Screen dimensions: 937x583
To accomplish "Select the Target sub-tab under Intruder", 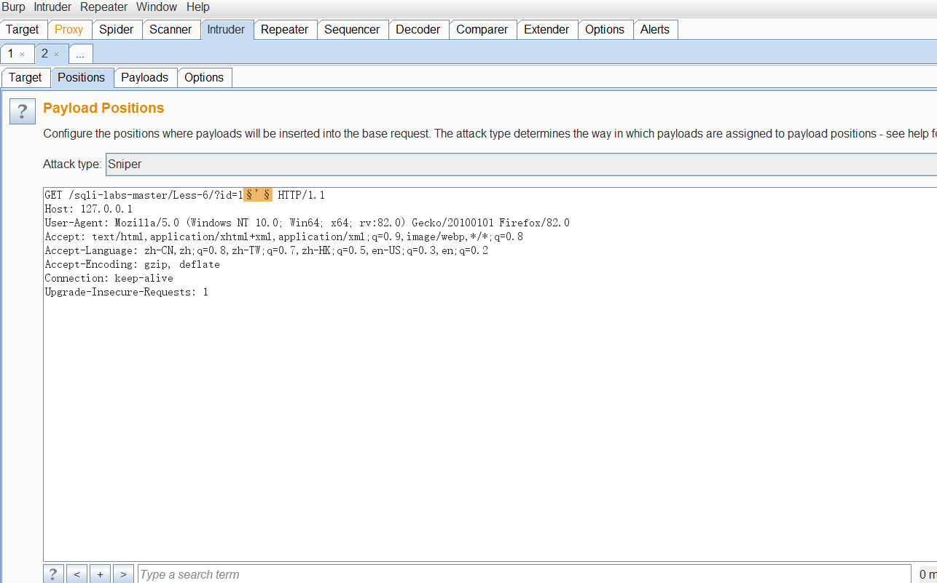I will point(26,77).
